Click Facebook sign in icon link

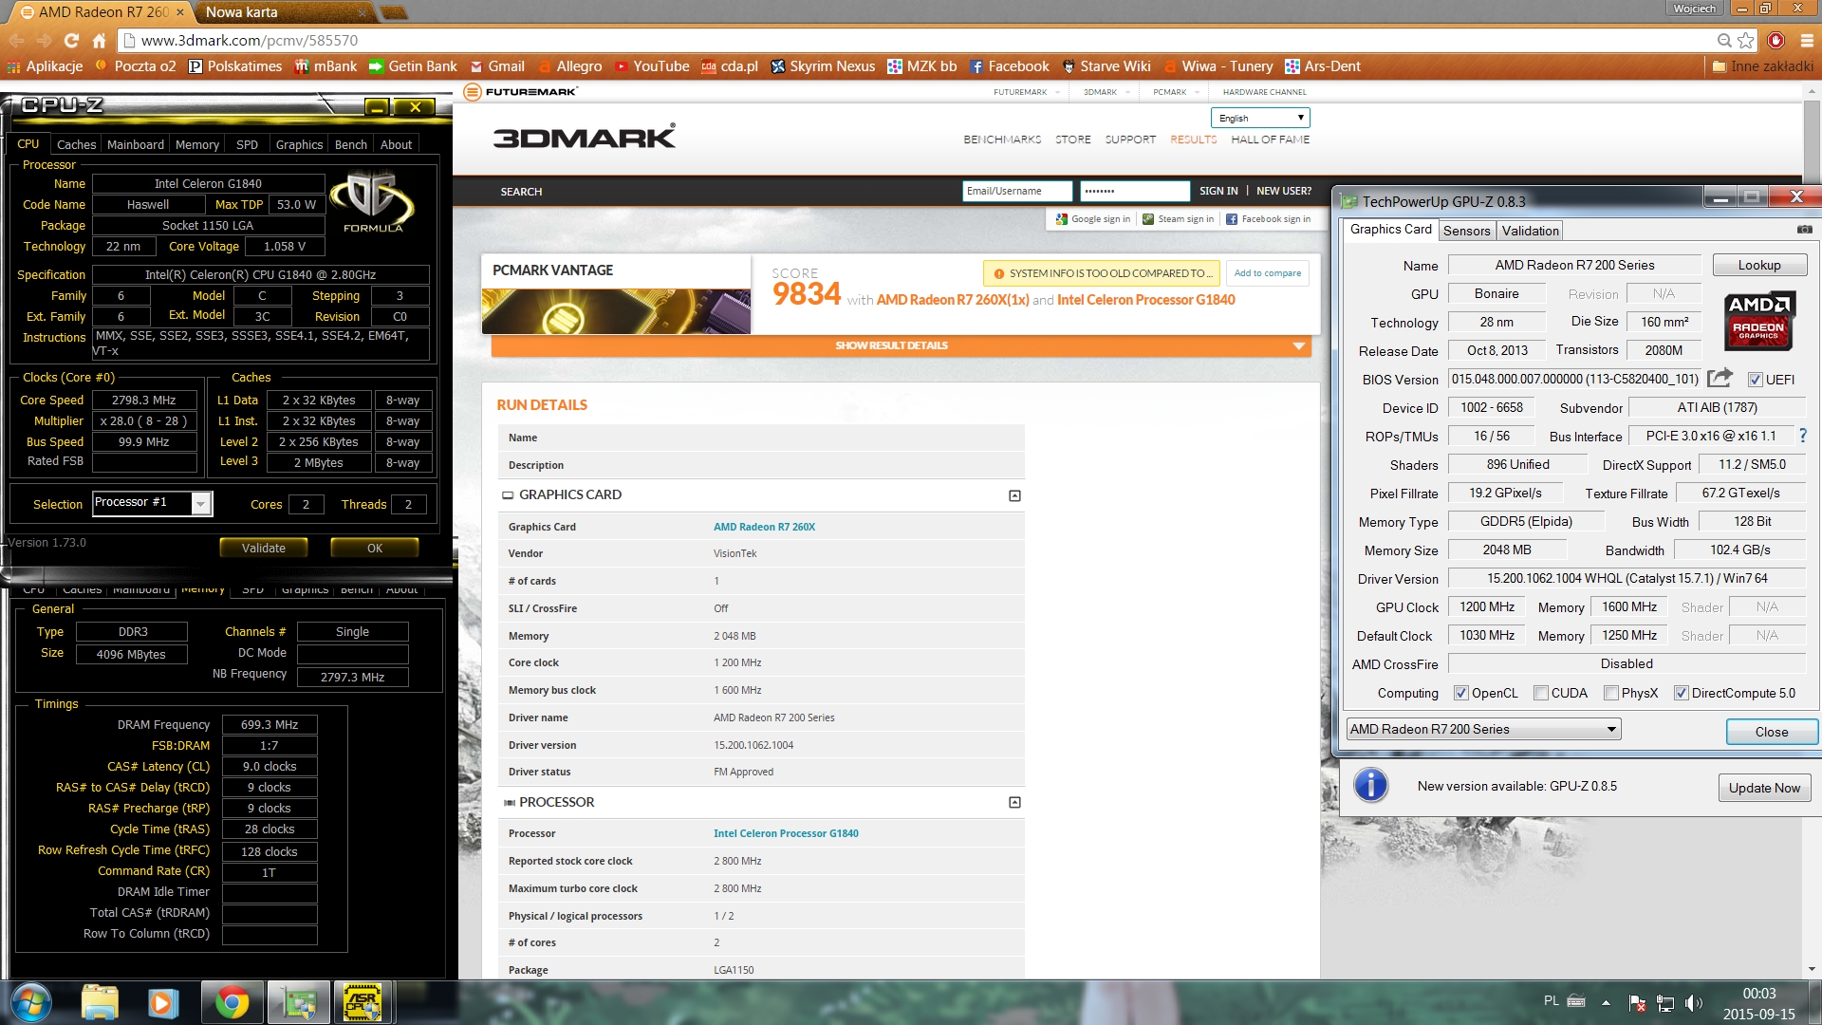1268,219
